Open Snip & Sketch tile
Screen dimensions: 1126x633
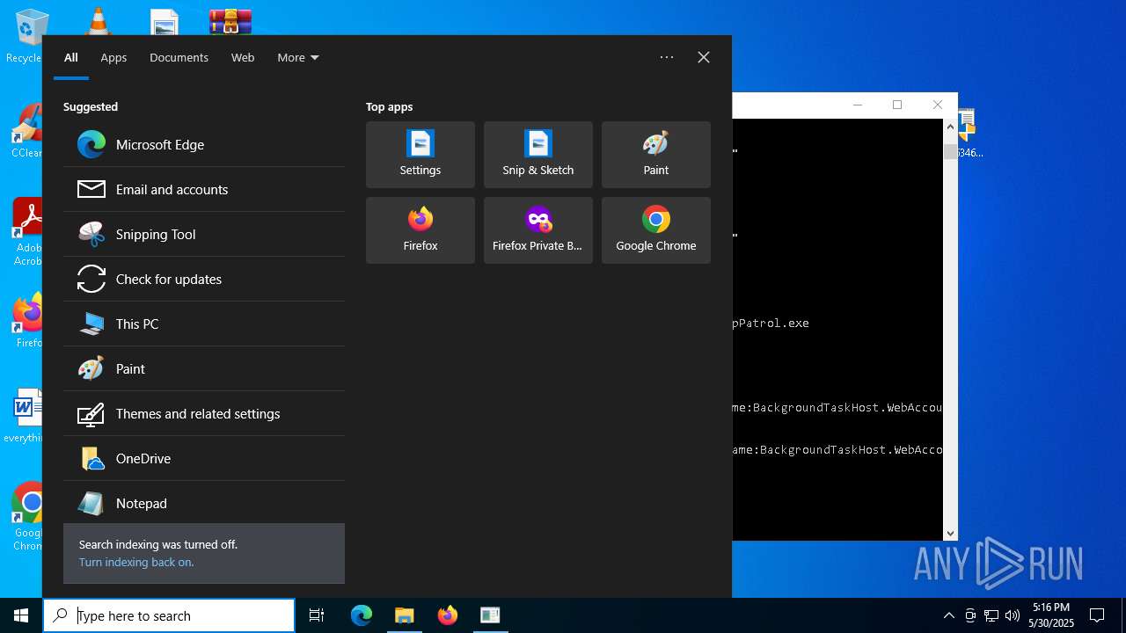[538, 155]
